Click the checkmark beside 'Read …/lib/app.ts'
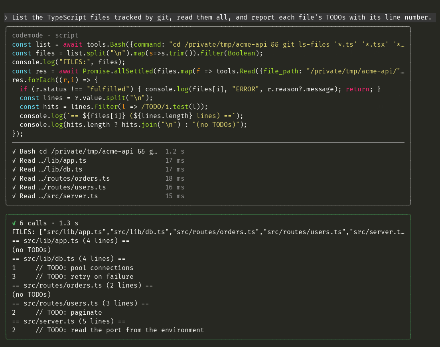440x347 pixels. tap(14, 160)
